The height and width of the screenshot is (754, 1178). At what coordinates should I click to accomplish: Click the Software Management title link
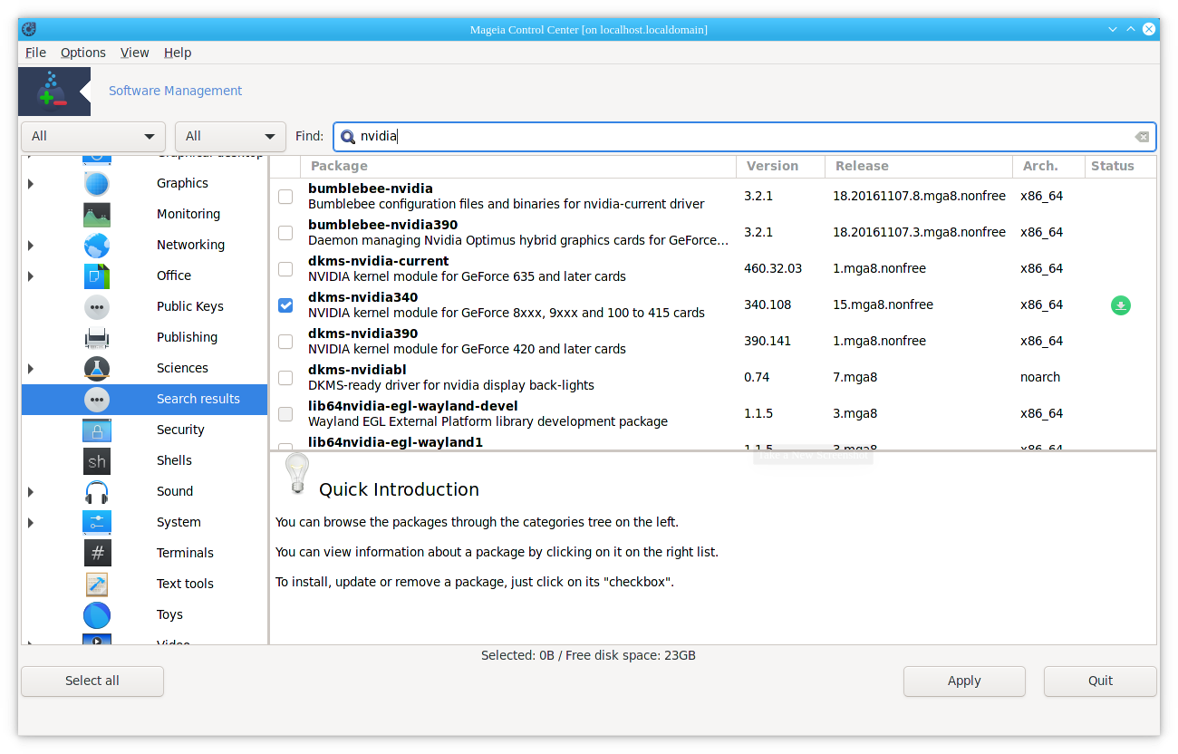(175, 91)
